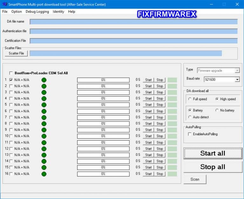Click the Scatter File button

tap(16, 53)
